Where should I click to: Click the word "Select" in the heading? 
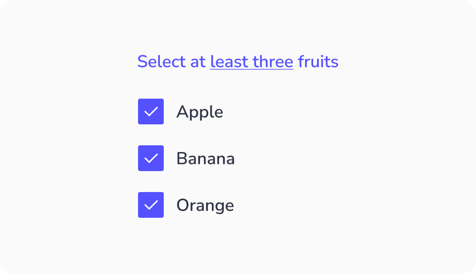[160, 62]
